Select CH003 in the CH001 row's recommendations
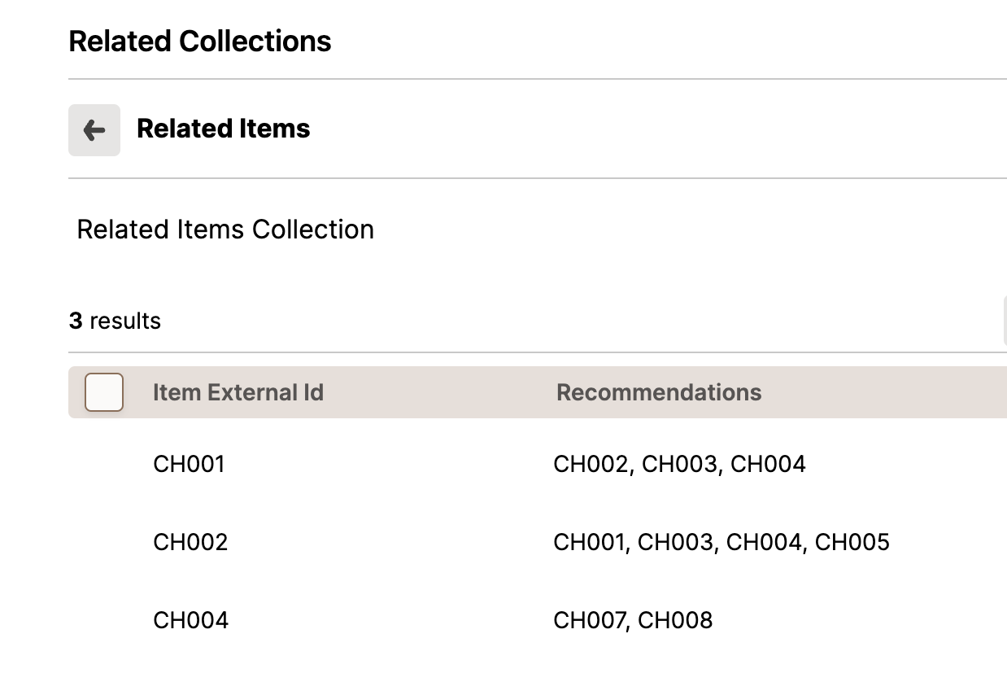The image size is (1007, 695). click(x=679, y=464)
